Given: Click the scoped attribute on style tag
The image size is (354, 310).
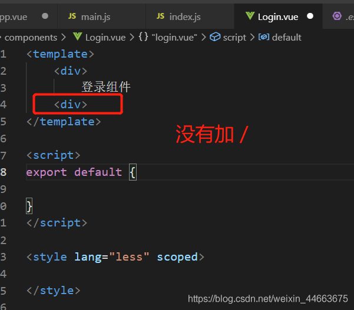Looking at the screenshot, I should (177, 258).
